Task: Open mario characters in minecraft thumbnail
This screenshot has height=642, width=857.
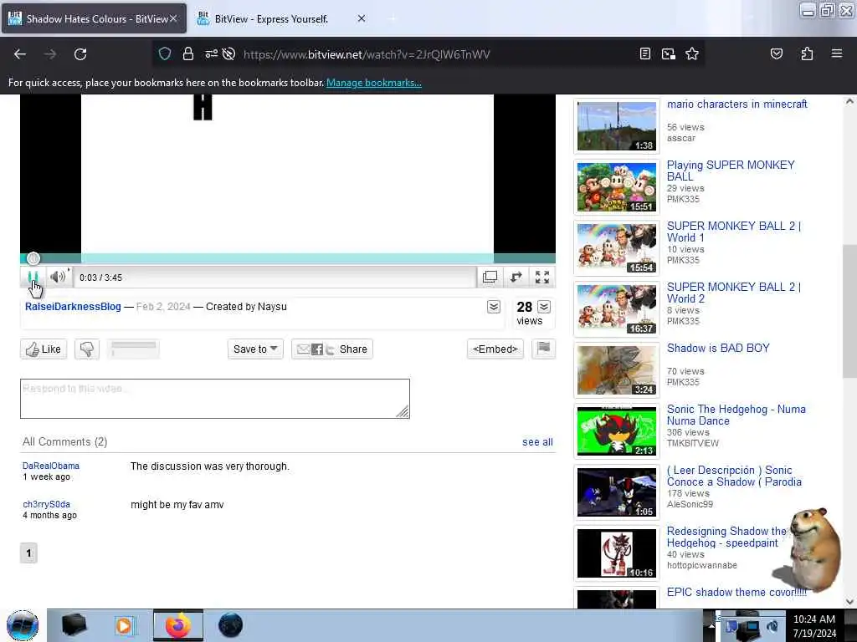Action: [617, 125]
